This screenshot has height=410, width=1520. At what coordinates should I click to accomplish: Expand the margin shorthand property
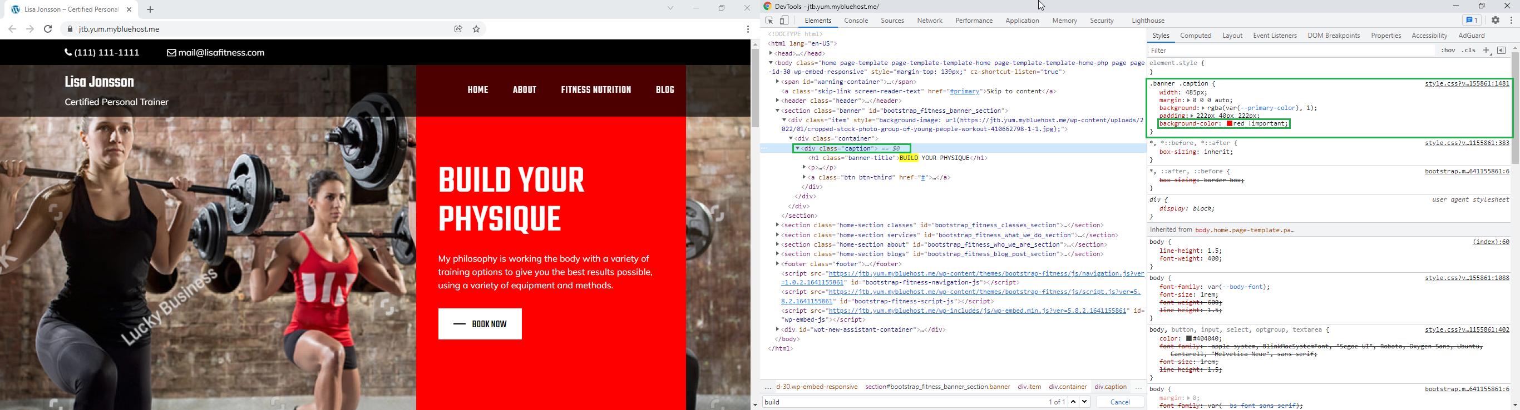coord(1189,101)
